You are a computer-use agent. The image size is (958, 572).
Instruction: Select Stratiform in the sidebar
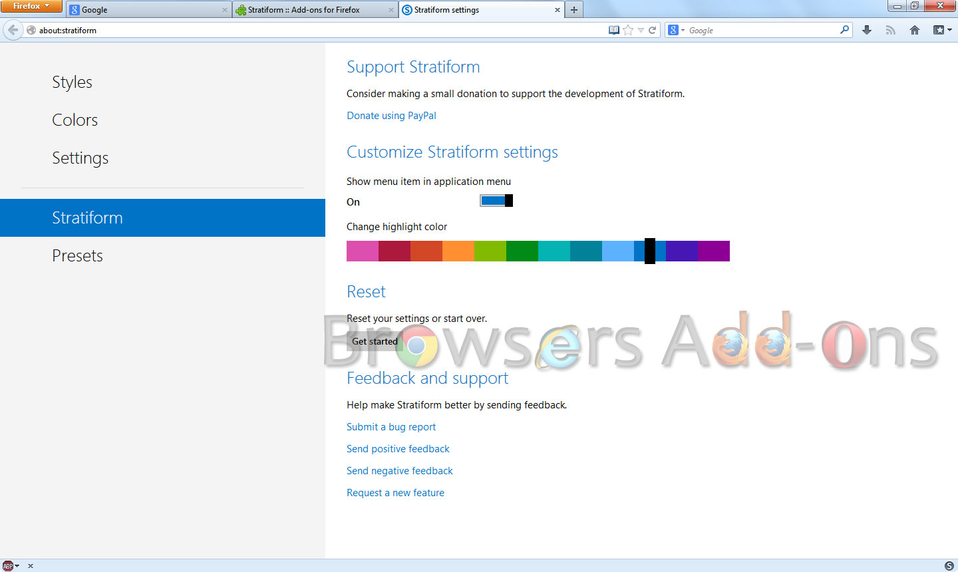click(x=163, y=217)
